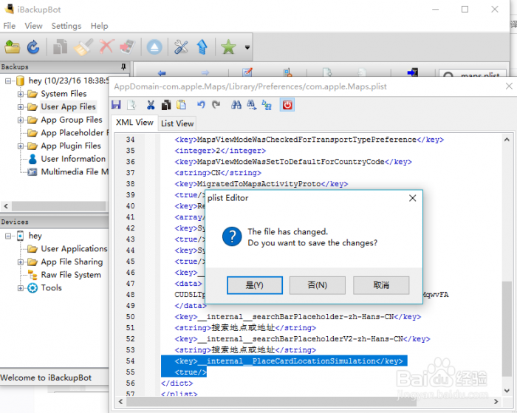Screen dimensions: 517x413
Task: Switch to the XML View tab
Action: coord(134,123)
